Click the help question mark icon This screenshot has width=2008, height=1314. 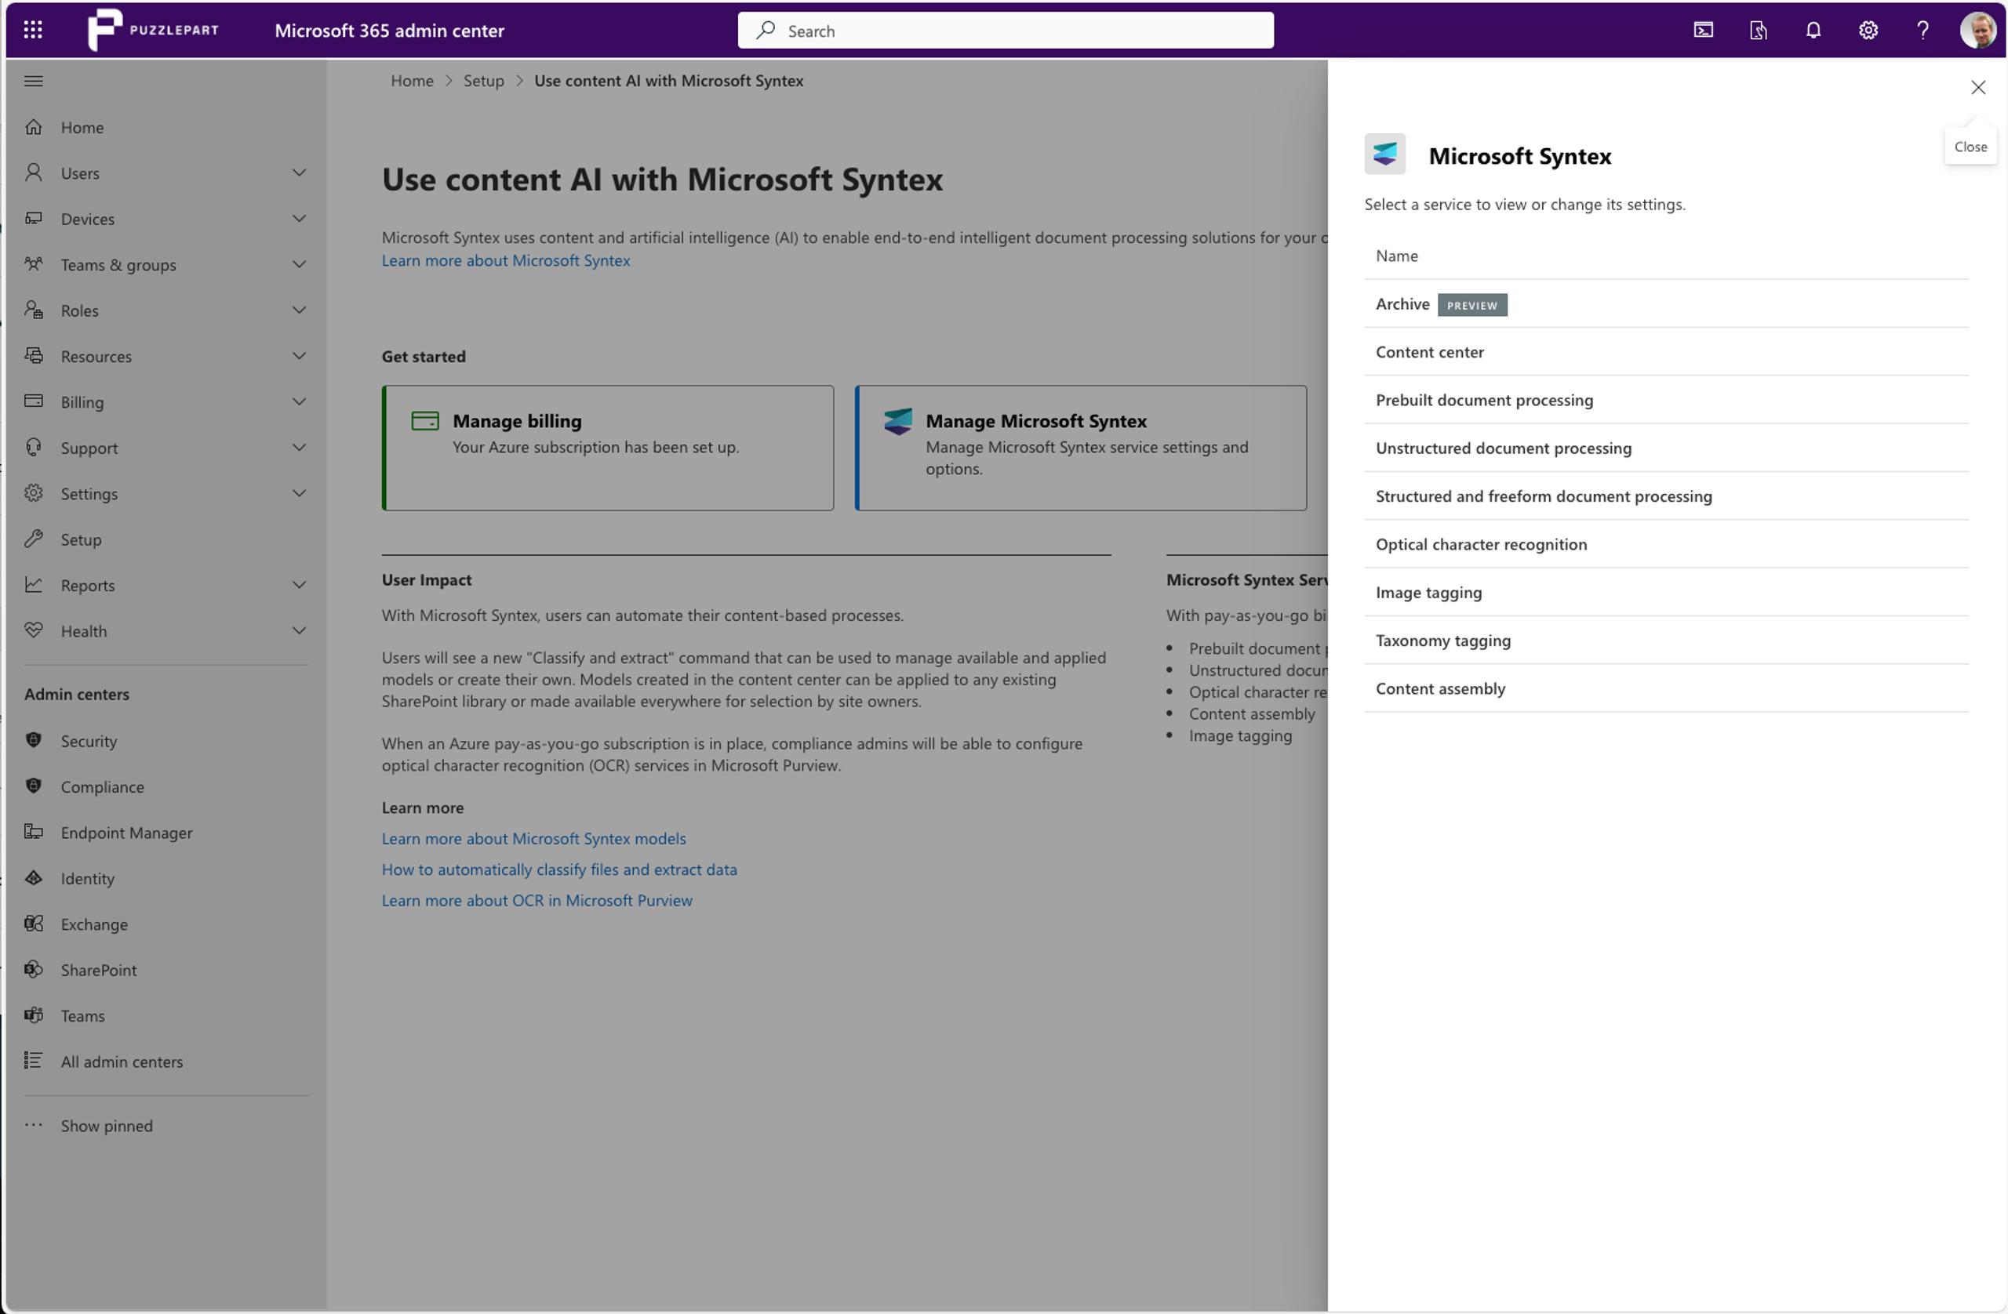(x=1923, y=31)
